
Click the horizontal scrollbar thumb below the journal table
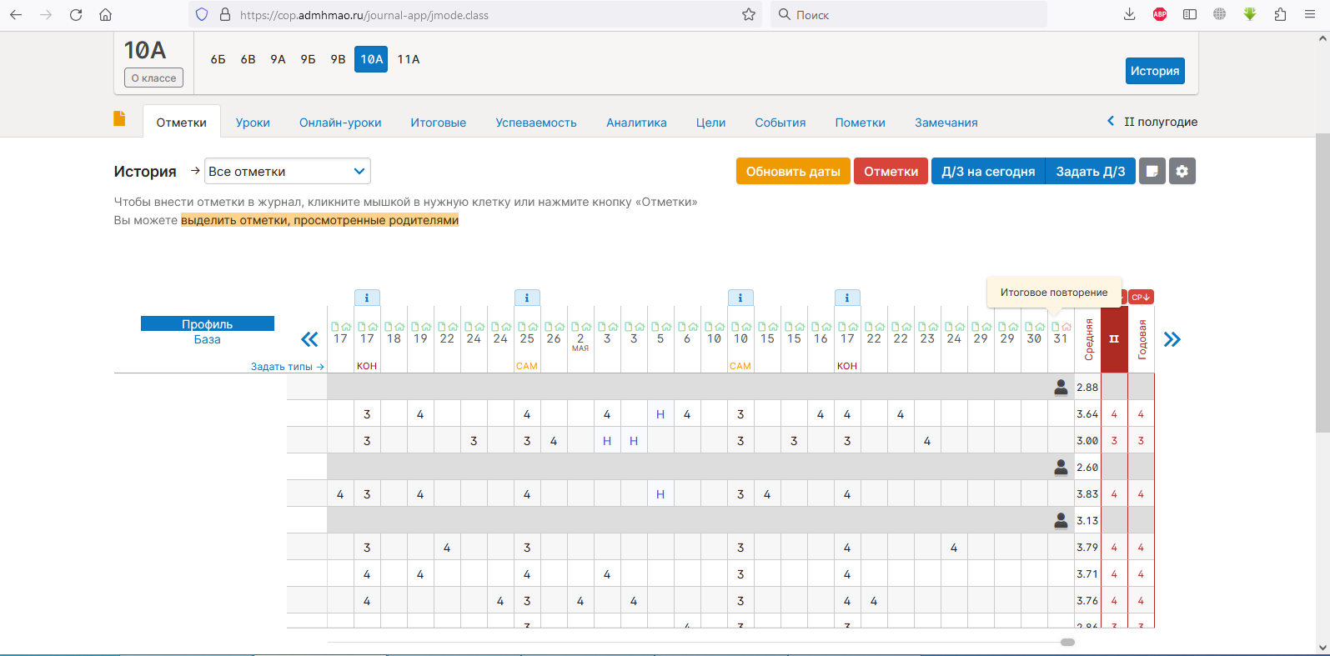click(x=1067, y=642)
